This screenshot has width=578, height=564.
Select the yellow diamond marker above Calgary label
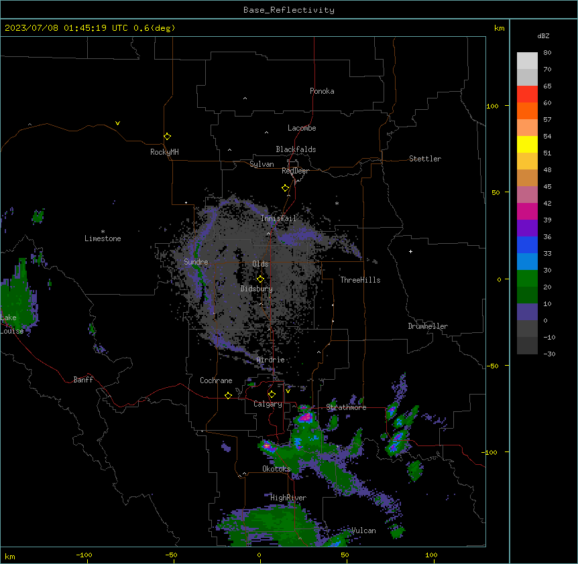coord(272,395)
